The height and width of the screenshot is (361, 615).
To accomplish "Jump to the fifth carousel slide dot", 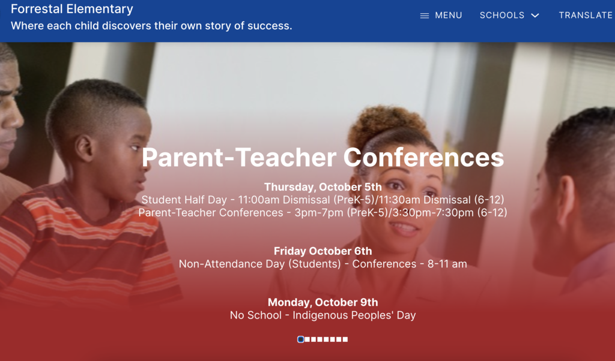I will click(326, 339).
